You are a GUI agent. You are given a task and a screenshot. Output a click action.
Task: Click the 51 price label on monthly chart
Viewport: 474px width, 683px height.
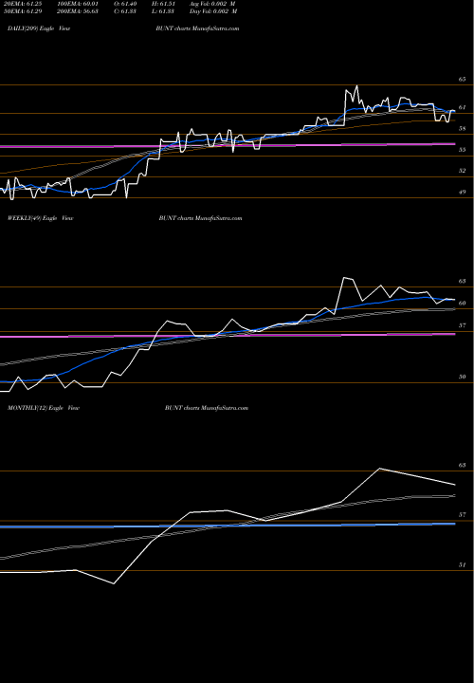pyautogui.click(x=462, y=565)
